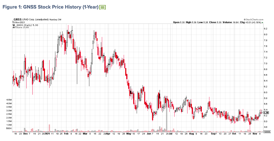Click the 6.4 price axis label
The width and height of the screenshot is (274, 141).
click(x=265, y=81)
